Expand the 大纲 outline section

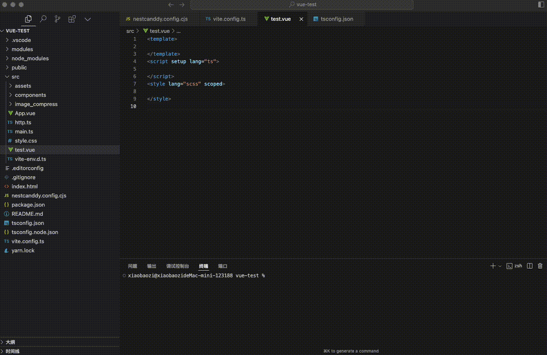[60, 342]
